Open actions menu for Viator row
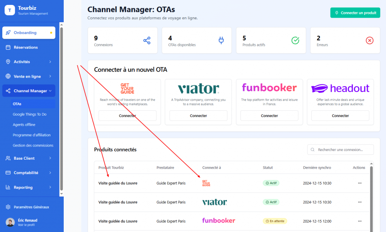This screenshot has width=386, height=232. (359, 202)
